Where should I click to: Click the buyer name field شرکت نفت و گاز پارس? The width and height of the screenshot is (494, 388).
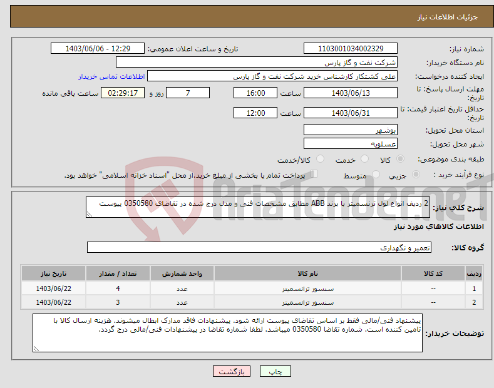pyautogui.click(x=257, y=63)
